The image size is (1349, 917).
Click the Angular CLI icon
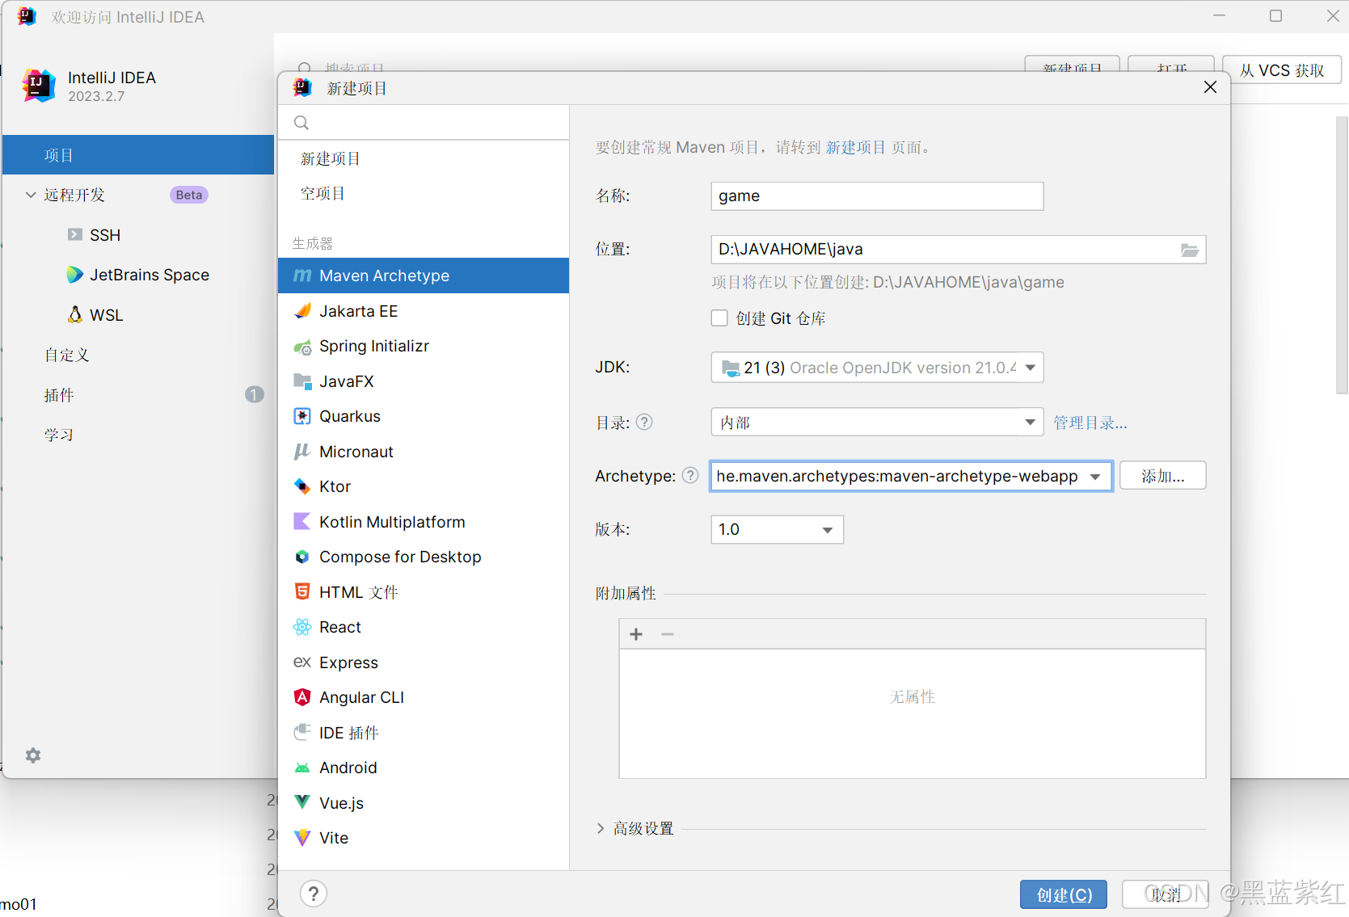coord(302,697)
